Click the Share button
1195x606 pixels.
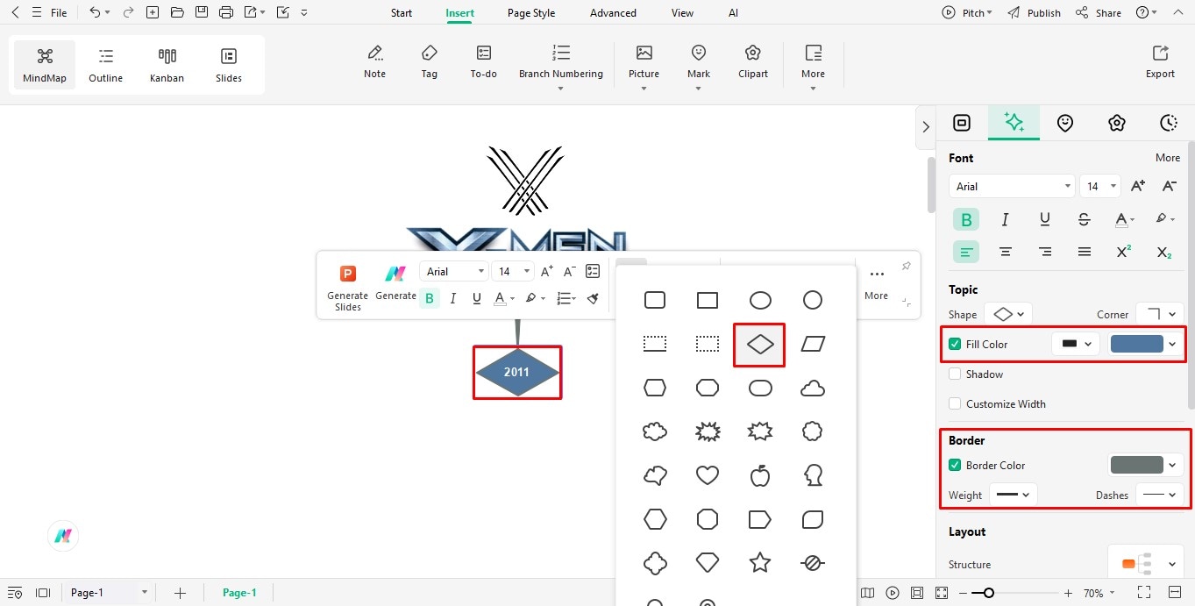tap(1099, 13)
